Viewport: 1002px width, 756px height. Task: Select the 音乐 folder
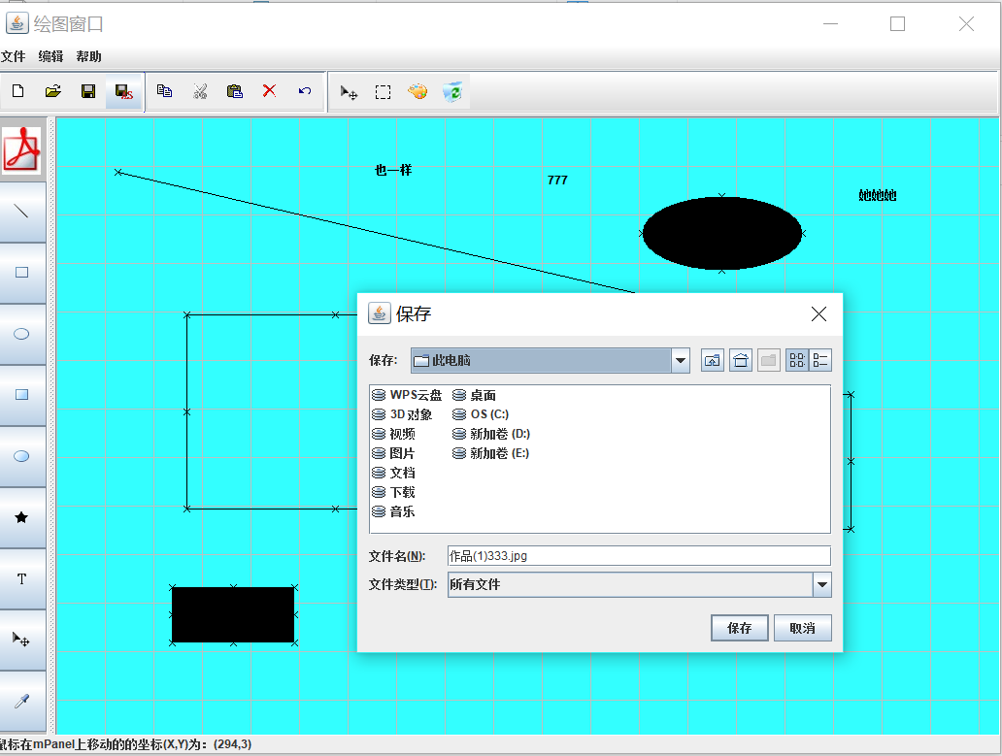click(393, 511)
